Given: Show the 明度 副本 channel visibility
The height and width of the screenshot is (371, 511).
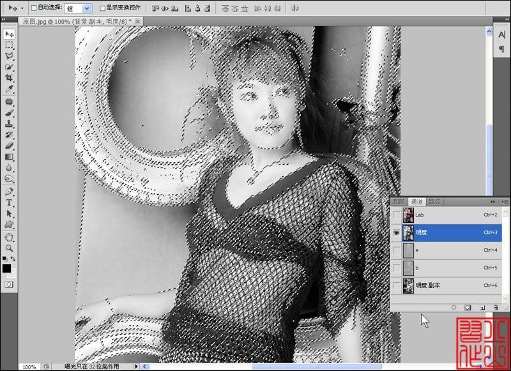Looking at the screenshot, I should [396, 285].
